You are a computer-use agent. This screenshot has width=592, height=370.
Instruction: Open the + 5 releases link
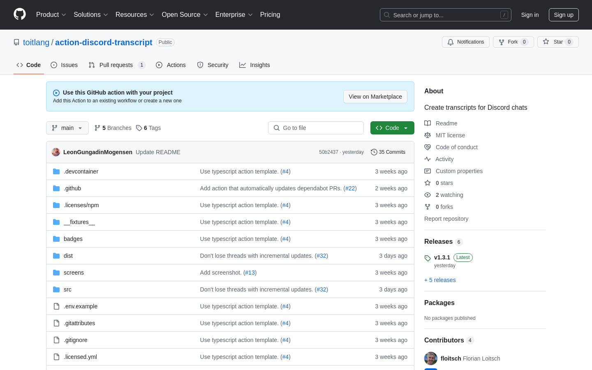pos(440,280)
